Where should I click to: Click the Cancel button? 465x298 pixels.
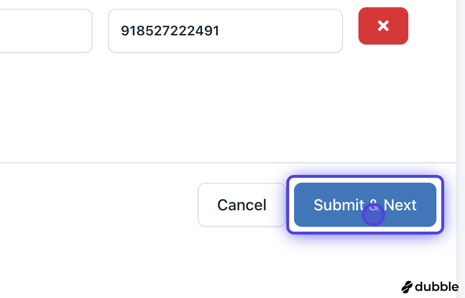(x=242, y=204)
